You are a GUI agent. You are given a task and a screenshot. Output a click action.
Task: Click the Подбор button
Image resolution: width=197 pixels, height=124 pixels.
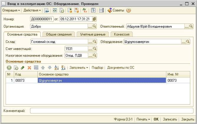pyautogui.click(x=97, y=68)
